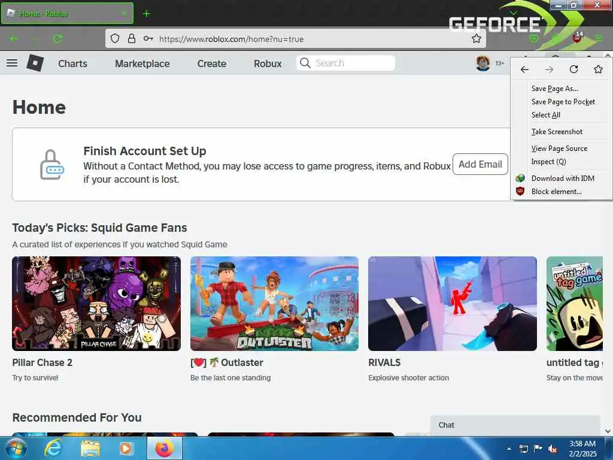Image resolution: width=613 pixels, height=460 pixels.
Task: Open the uBlock Origin extension icon
Action: [x=577, y=38]
